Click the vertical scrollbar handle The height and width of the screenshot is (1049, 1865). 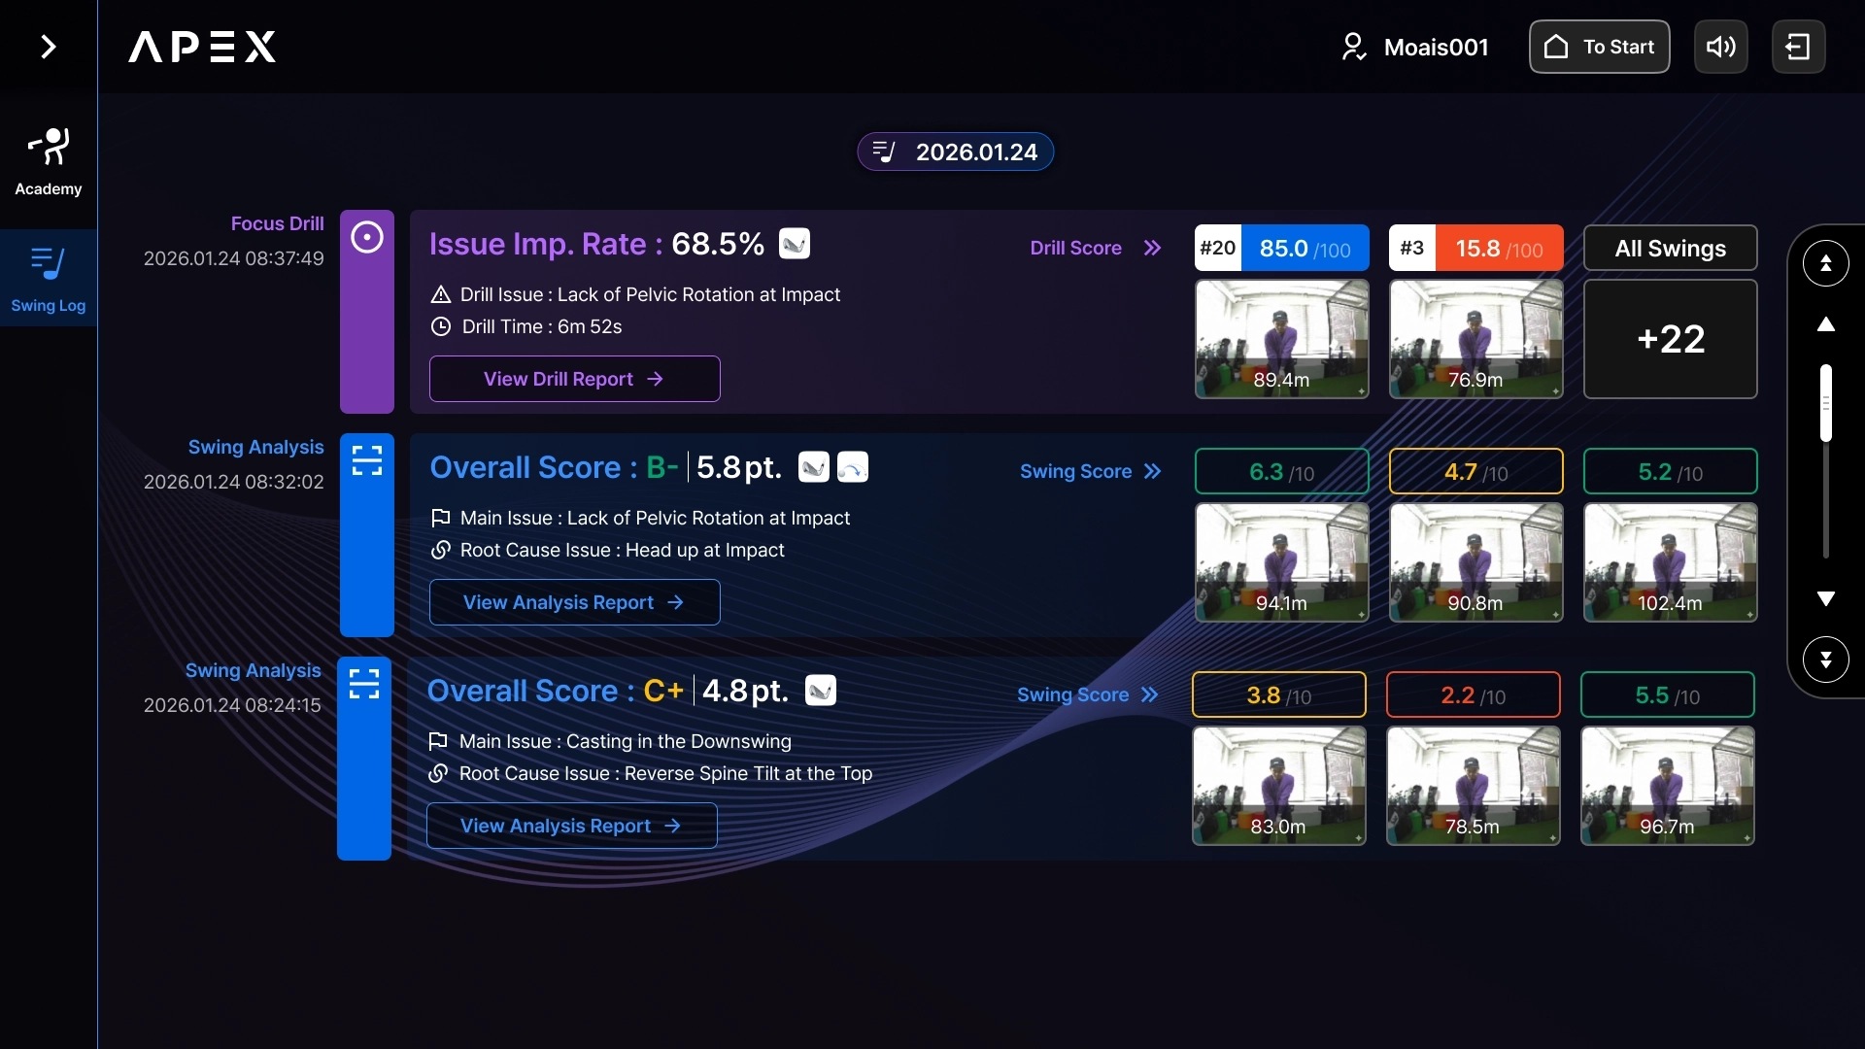[x=1825, y=403]
